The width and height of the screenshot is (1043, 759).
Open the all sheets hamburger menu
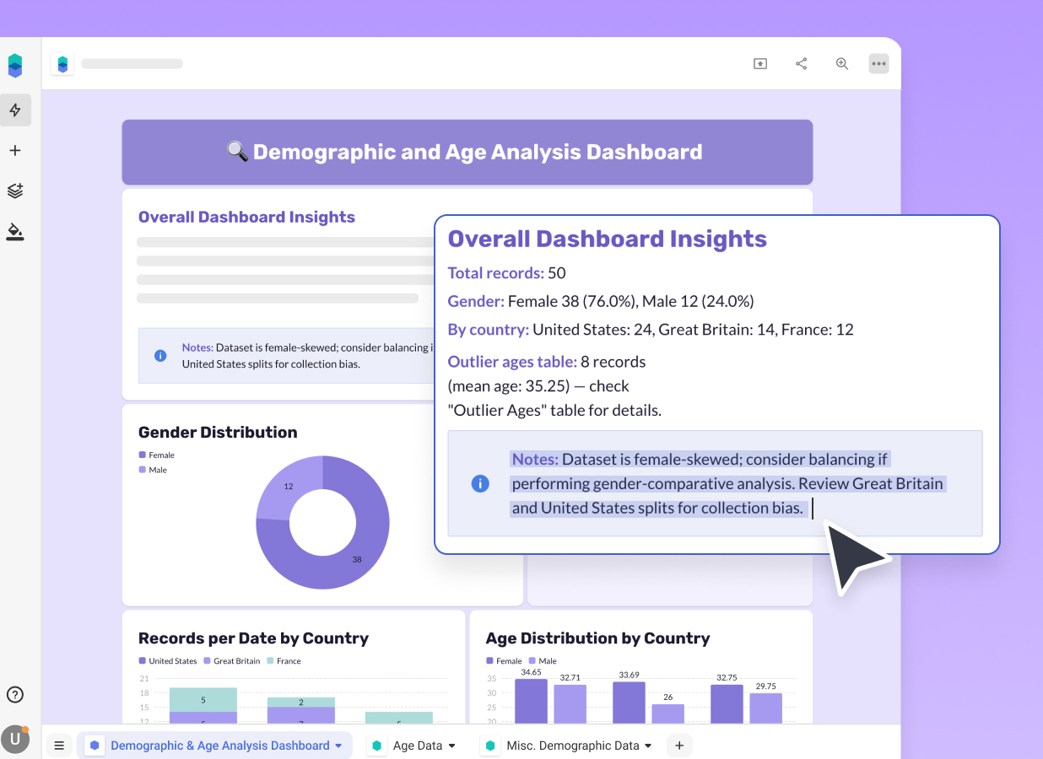(x=59, y=746)
